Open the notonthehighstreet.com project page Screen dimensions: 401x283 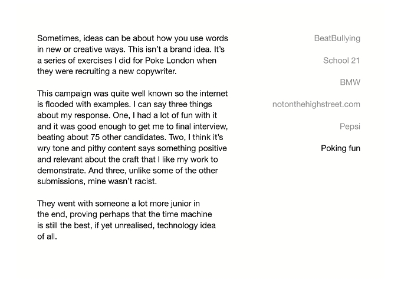(x=316, y=104)
